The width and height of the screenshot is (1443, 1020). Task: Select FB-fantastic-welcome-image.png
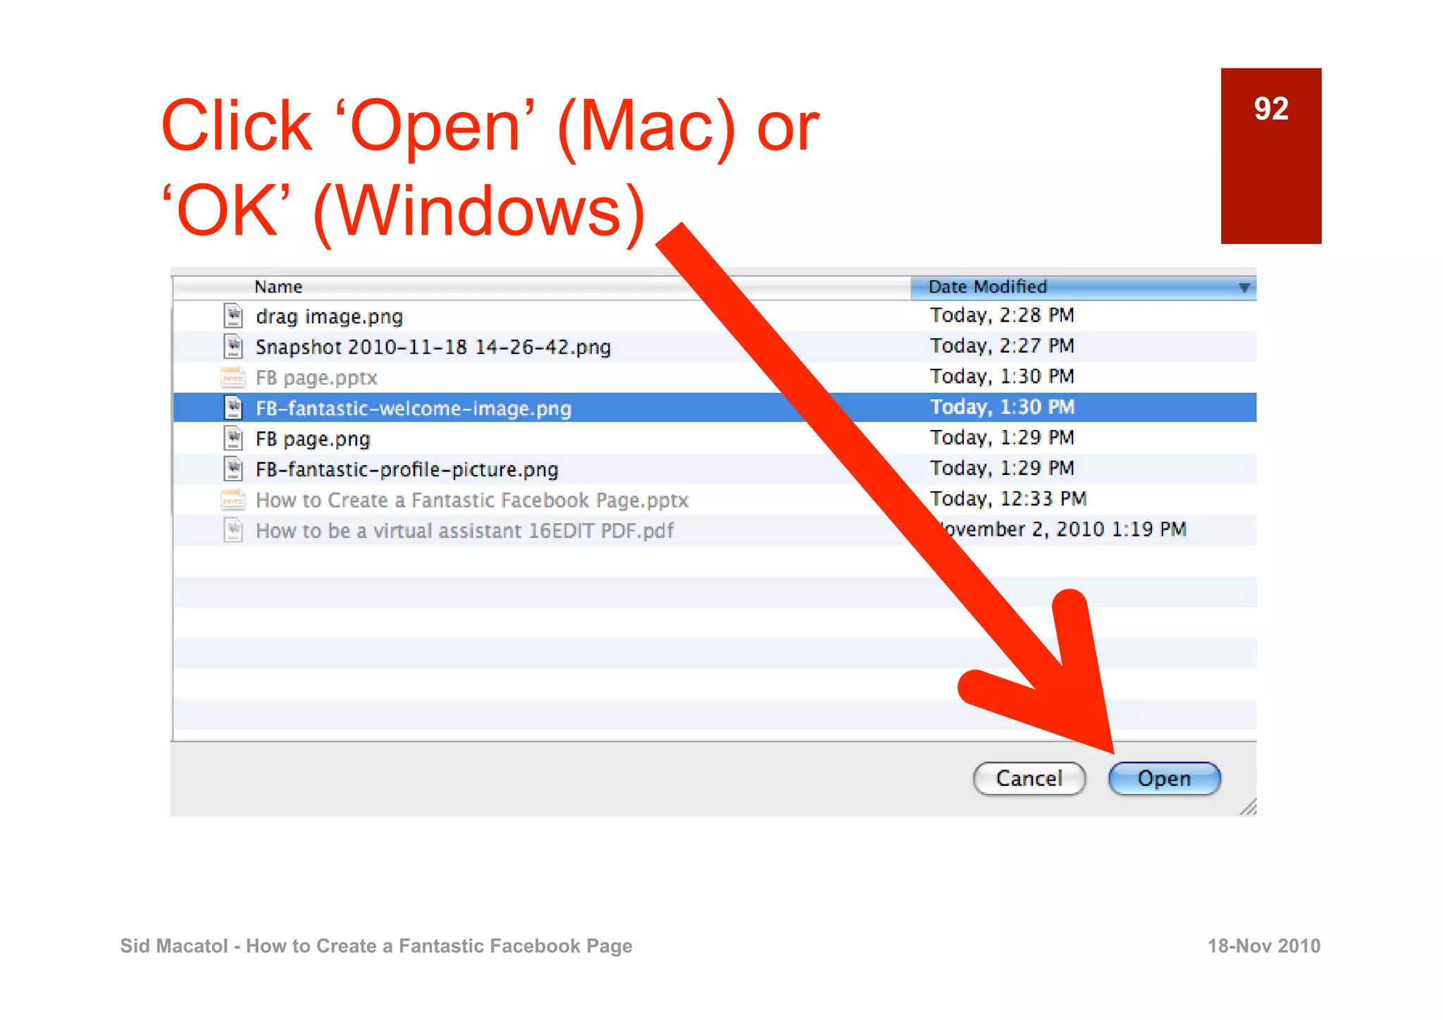(x=413, y=408)
